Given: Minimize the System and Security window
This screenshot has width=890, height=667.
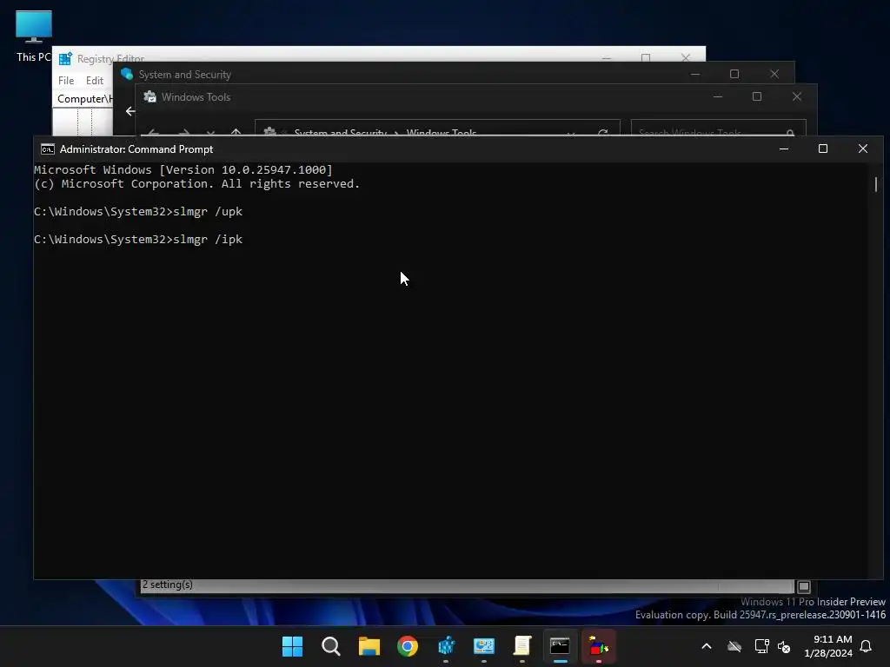Looking at the screenshot, I should tap(695, 74).
